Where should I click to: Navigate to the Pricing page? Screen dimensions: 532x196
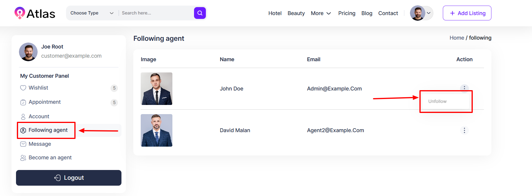[347, 13]
